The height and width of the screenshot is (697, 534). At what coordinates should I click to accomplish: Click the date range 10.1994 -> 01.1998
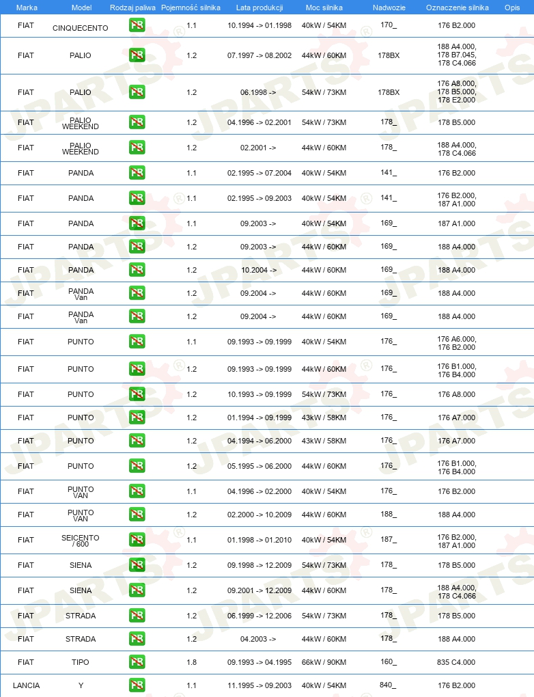[259, 25]
